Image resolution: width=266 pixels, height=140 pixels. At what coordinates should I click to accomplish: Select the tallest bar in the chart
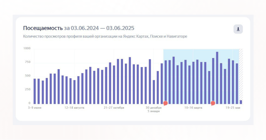(217, 78)
